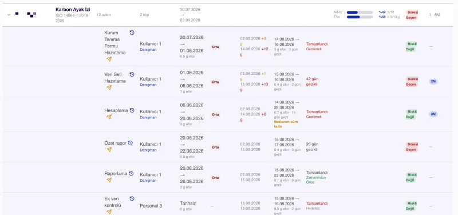
Task: Click the Adım progress bar
Action: tap(360, 12)
